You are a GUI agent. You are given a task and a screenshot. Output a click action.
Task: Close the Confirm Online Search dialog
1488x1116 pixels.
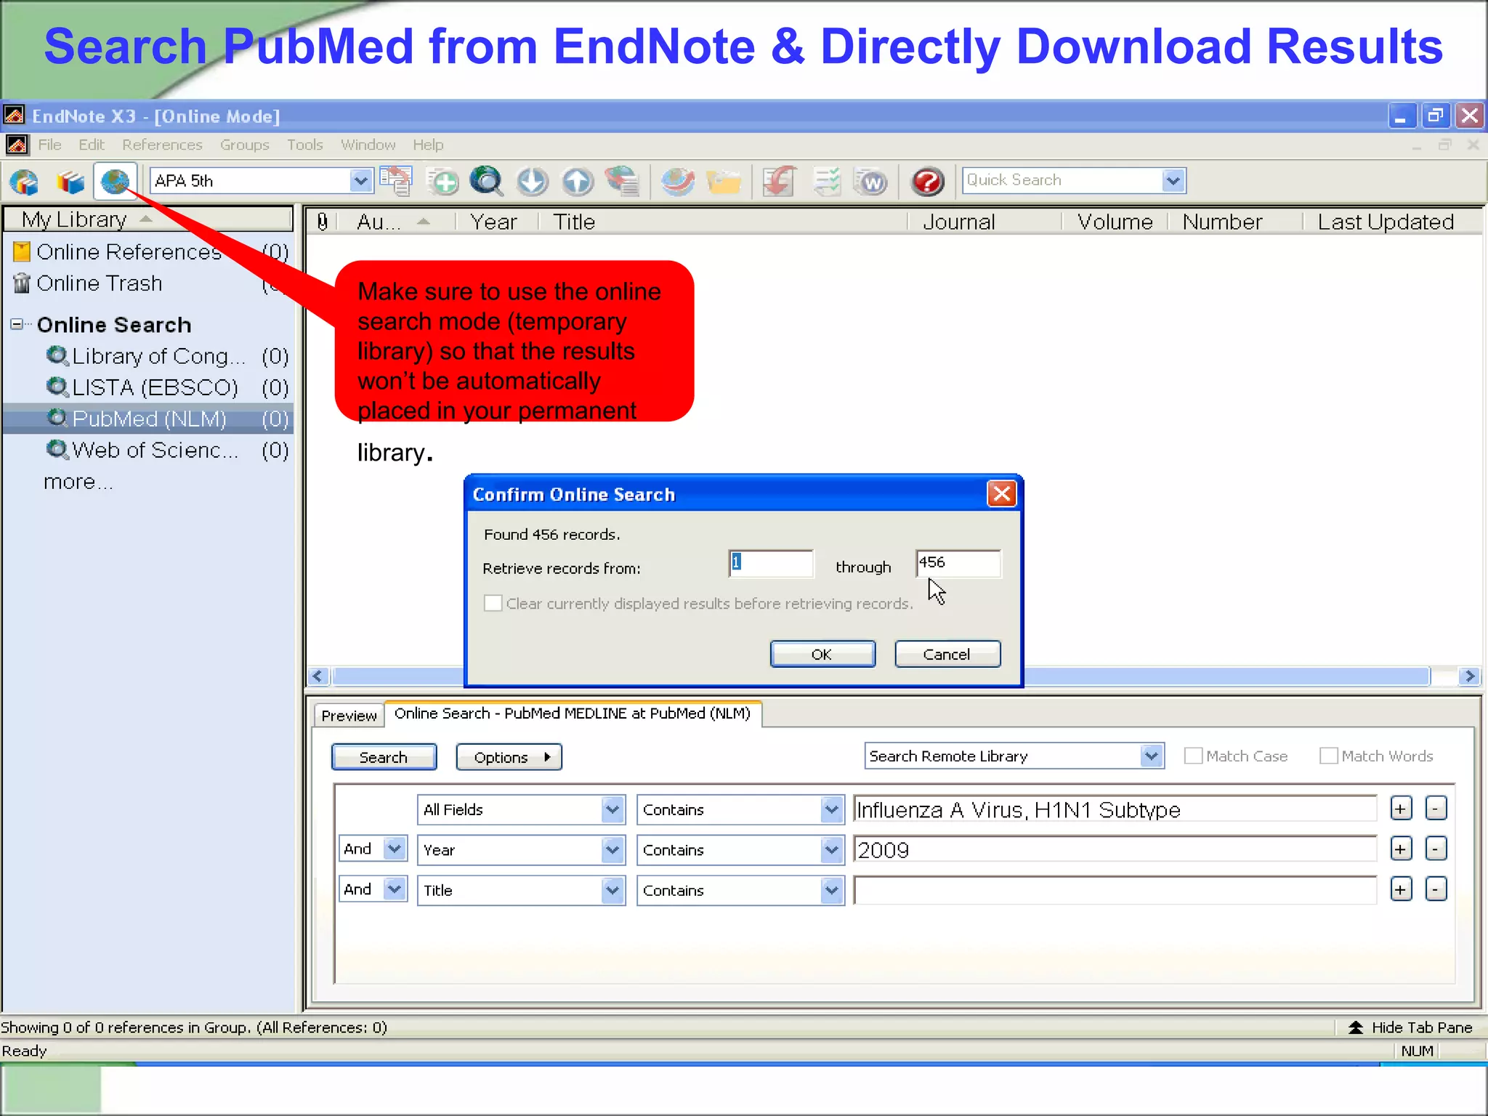[1002, 494]
